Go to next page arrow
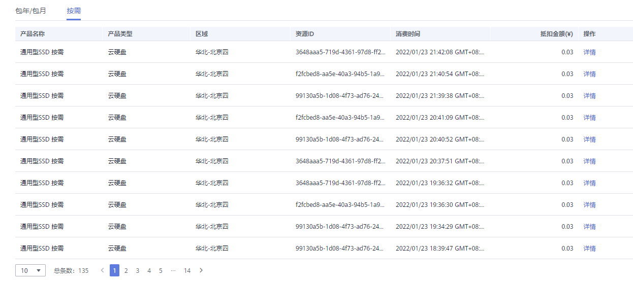 (201, 270)
